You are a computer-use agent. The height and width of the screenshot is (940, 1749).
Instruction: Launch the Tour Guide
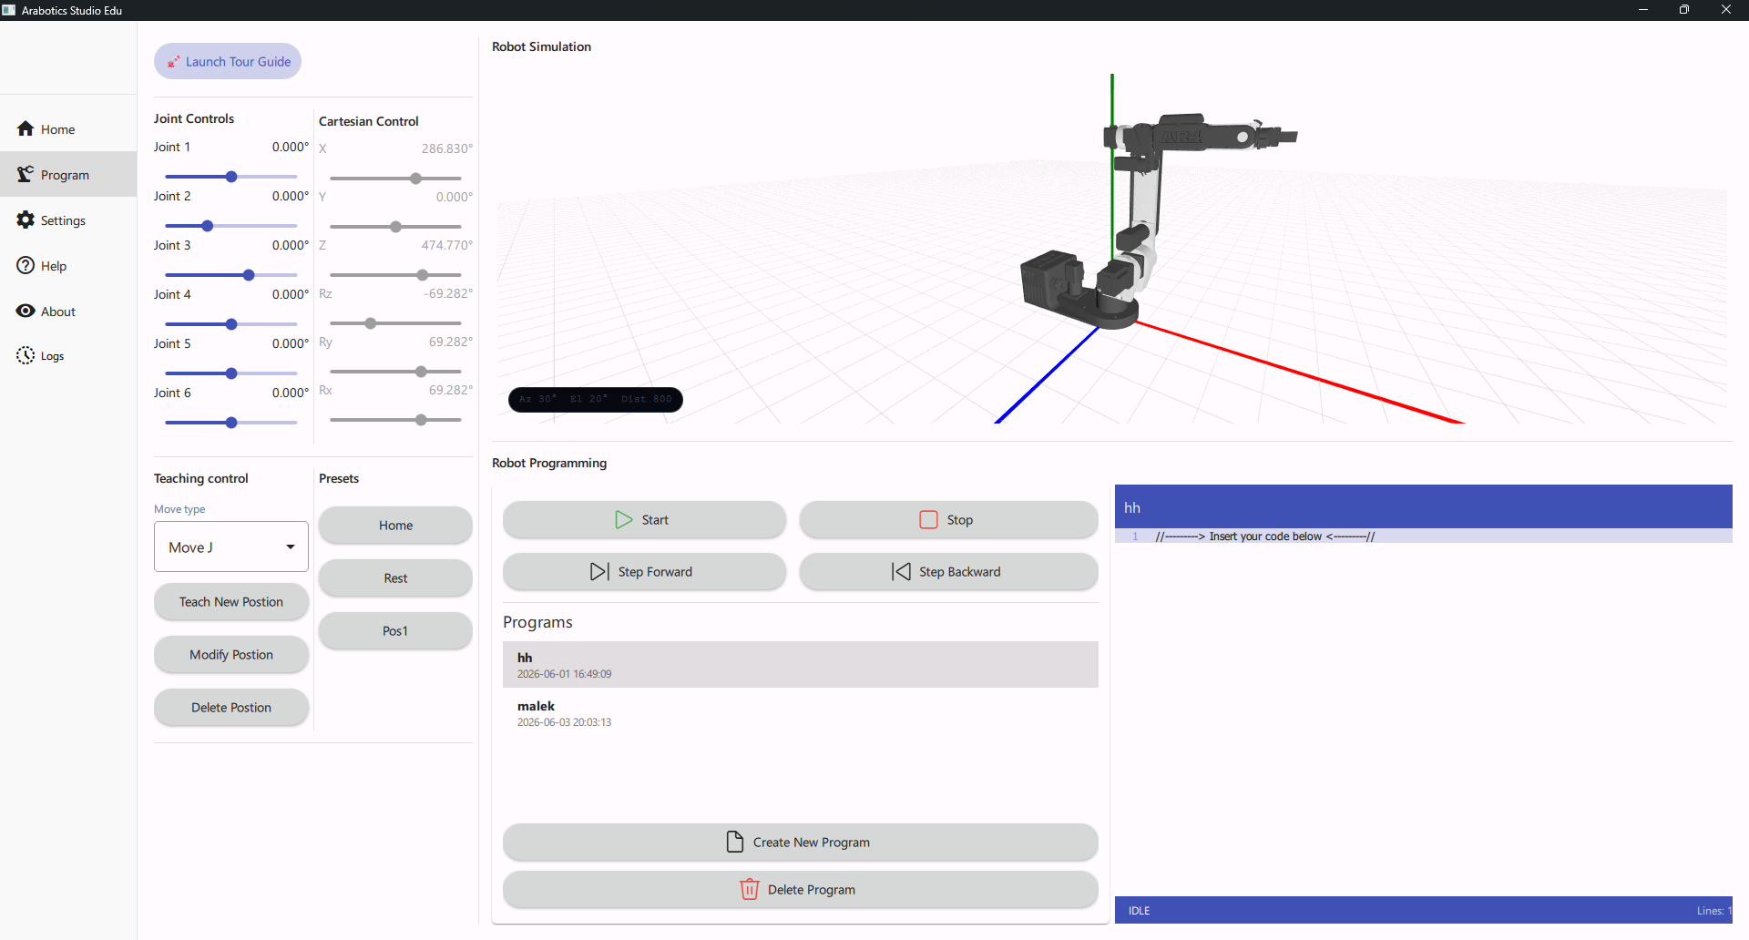228,61
